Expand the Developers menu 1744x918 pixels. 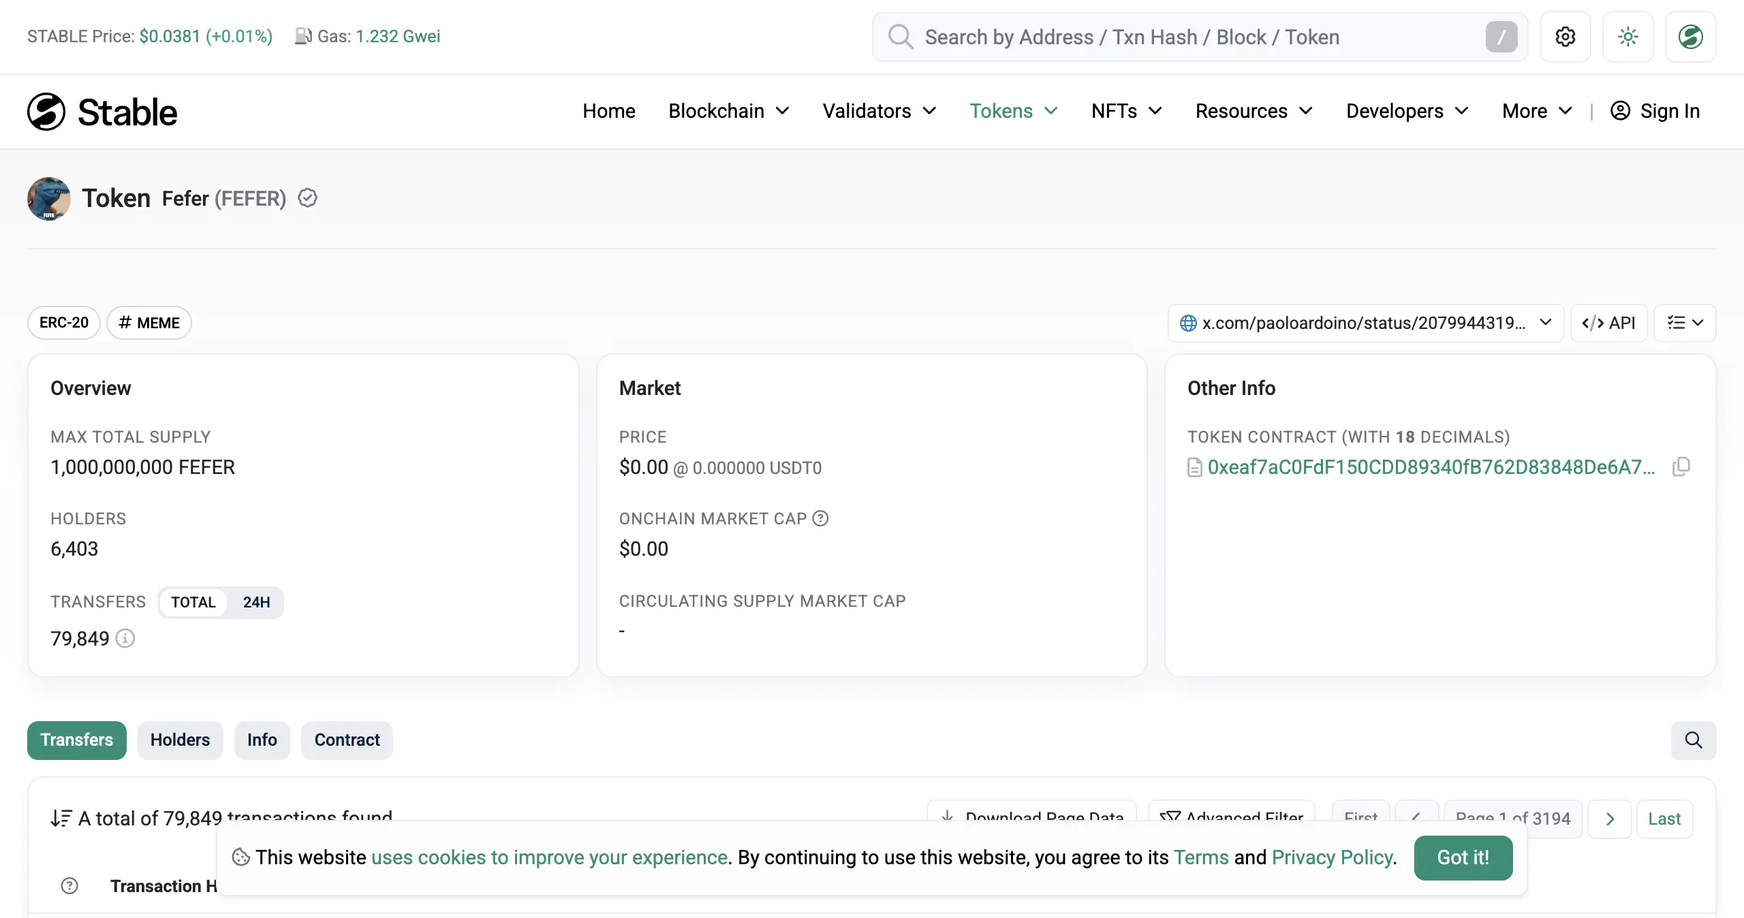coord(1407,111)
